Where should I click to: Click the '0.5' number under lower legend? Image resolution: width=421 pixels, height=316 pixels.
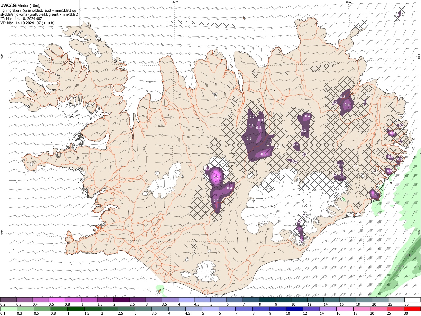coord(36,314)
